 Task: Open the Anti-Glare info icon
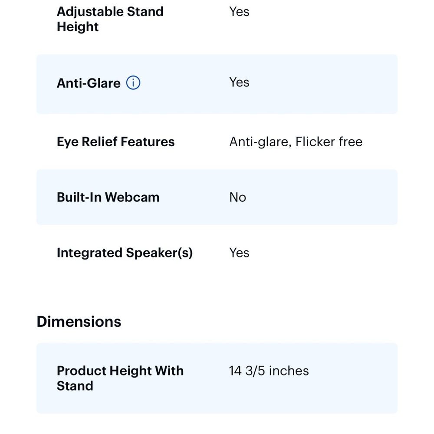pos(133,83)
